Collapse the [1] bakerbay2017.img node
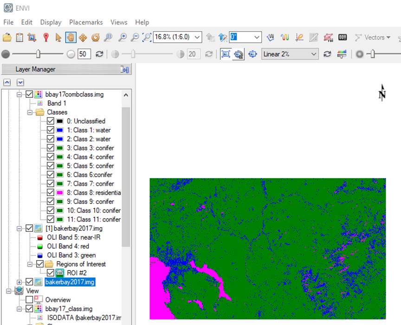Screen dimensions: 401x325 pyautogui.click(x=19, y=229)
